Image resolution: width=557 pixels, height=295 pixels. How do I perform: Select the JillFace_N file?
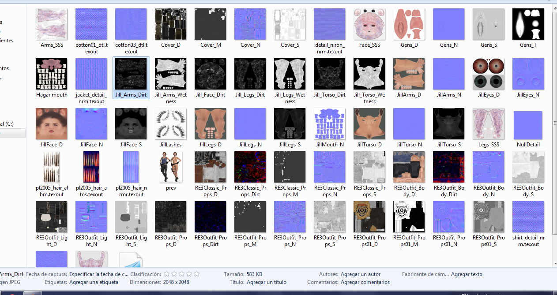click(x=91, y=124)
